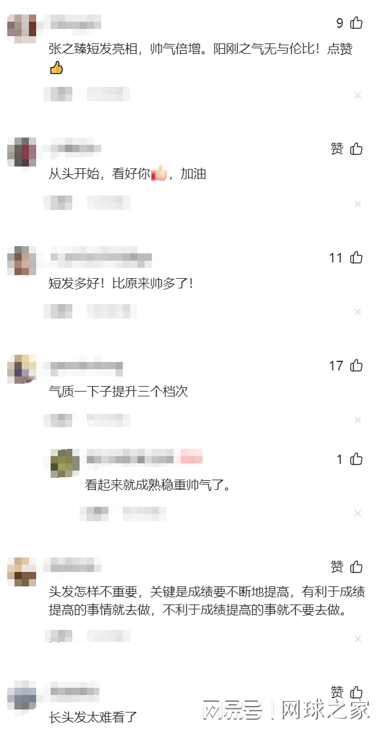Like the '气质一下子提升三个档次' comment
This screenshot has height=730, width=382.
357,366
